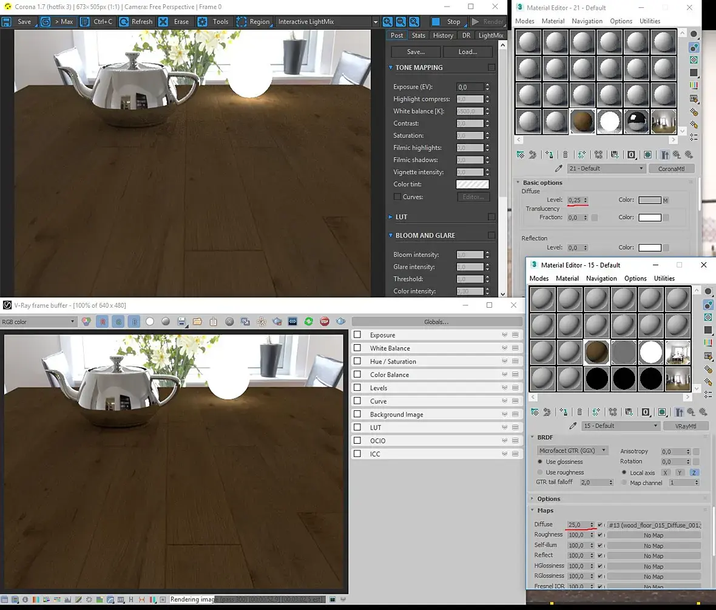Image resolution: width=716 pixels, height=610 pixels.
Task: Click the clipboard copy icon in V-Ray toolbar
Action: coord(213,322)
